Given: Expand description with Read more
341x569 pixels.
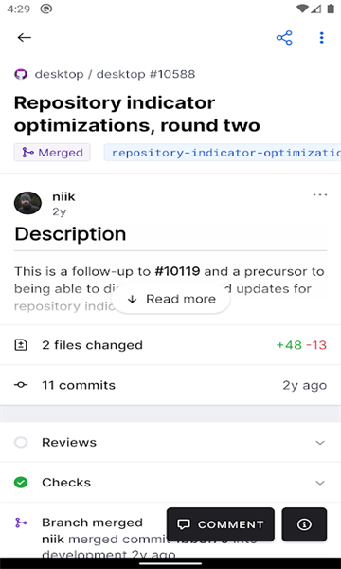Looking at the screenshot, I should [170, 299].
